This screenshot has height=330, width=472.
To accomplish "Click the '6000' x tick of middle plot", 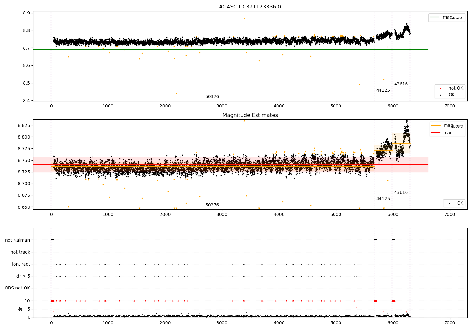I will [x=393, y=215].
